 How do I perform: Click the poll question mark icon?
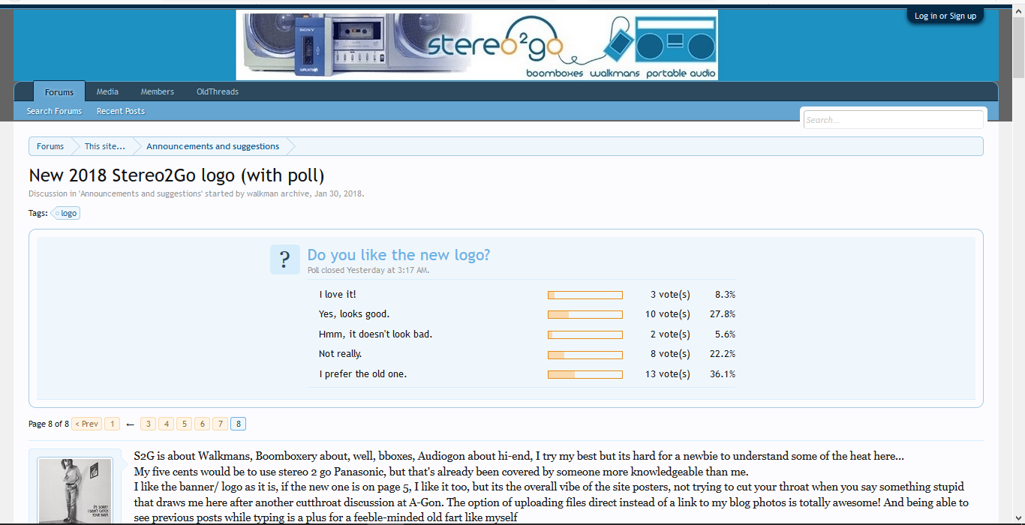point(284,259)
